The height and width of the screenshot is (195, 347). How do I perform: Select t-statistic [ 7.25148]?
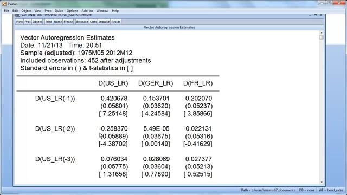point(113,114)
